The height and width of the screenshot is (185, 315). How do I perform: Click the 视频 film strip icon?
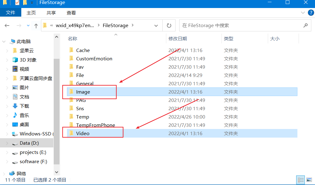click(x=15, y=69)
